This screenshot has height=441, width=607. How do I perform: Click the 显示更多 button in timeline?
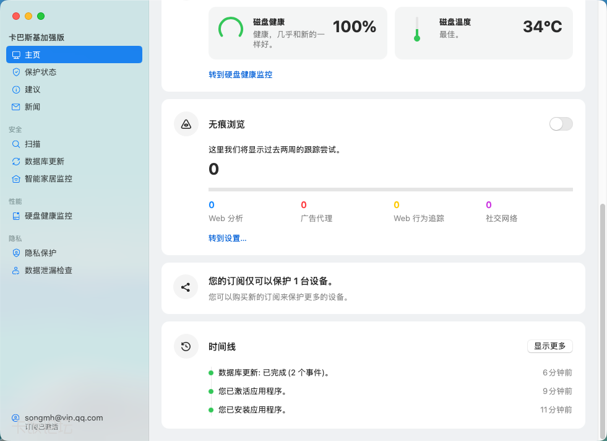coord(549,346)
